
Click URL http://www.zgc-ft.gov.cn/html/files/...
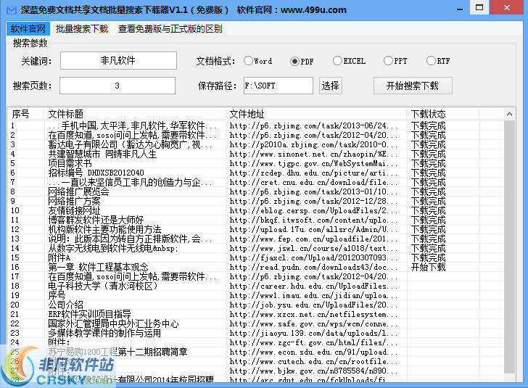[313, 343]
